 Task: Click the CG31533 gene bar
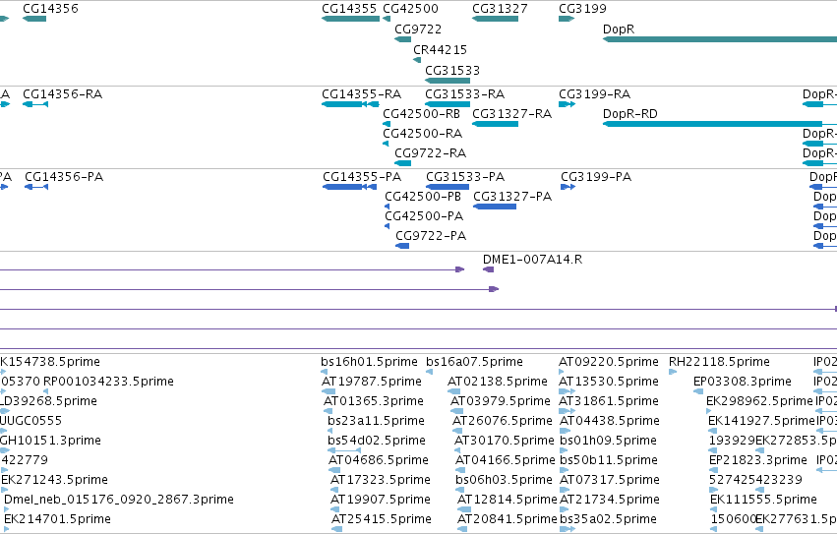(448, 81)
